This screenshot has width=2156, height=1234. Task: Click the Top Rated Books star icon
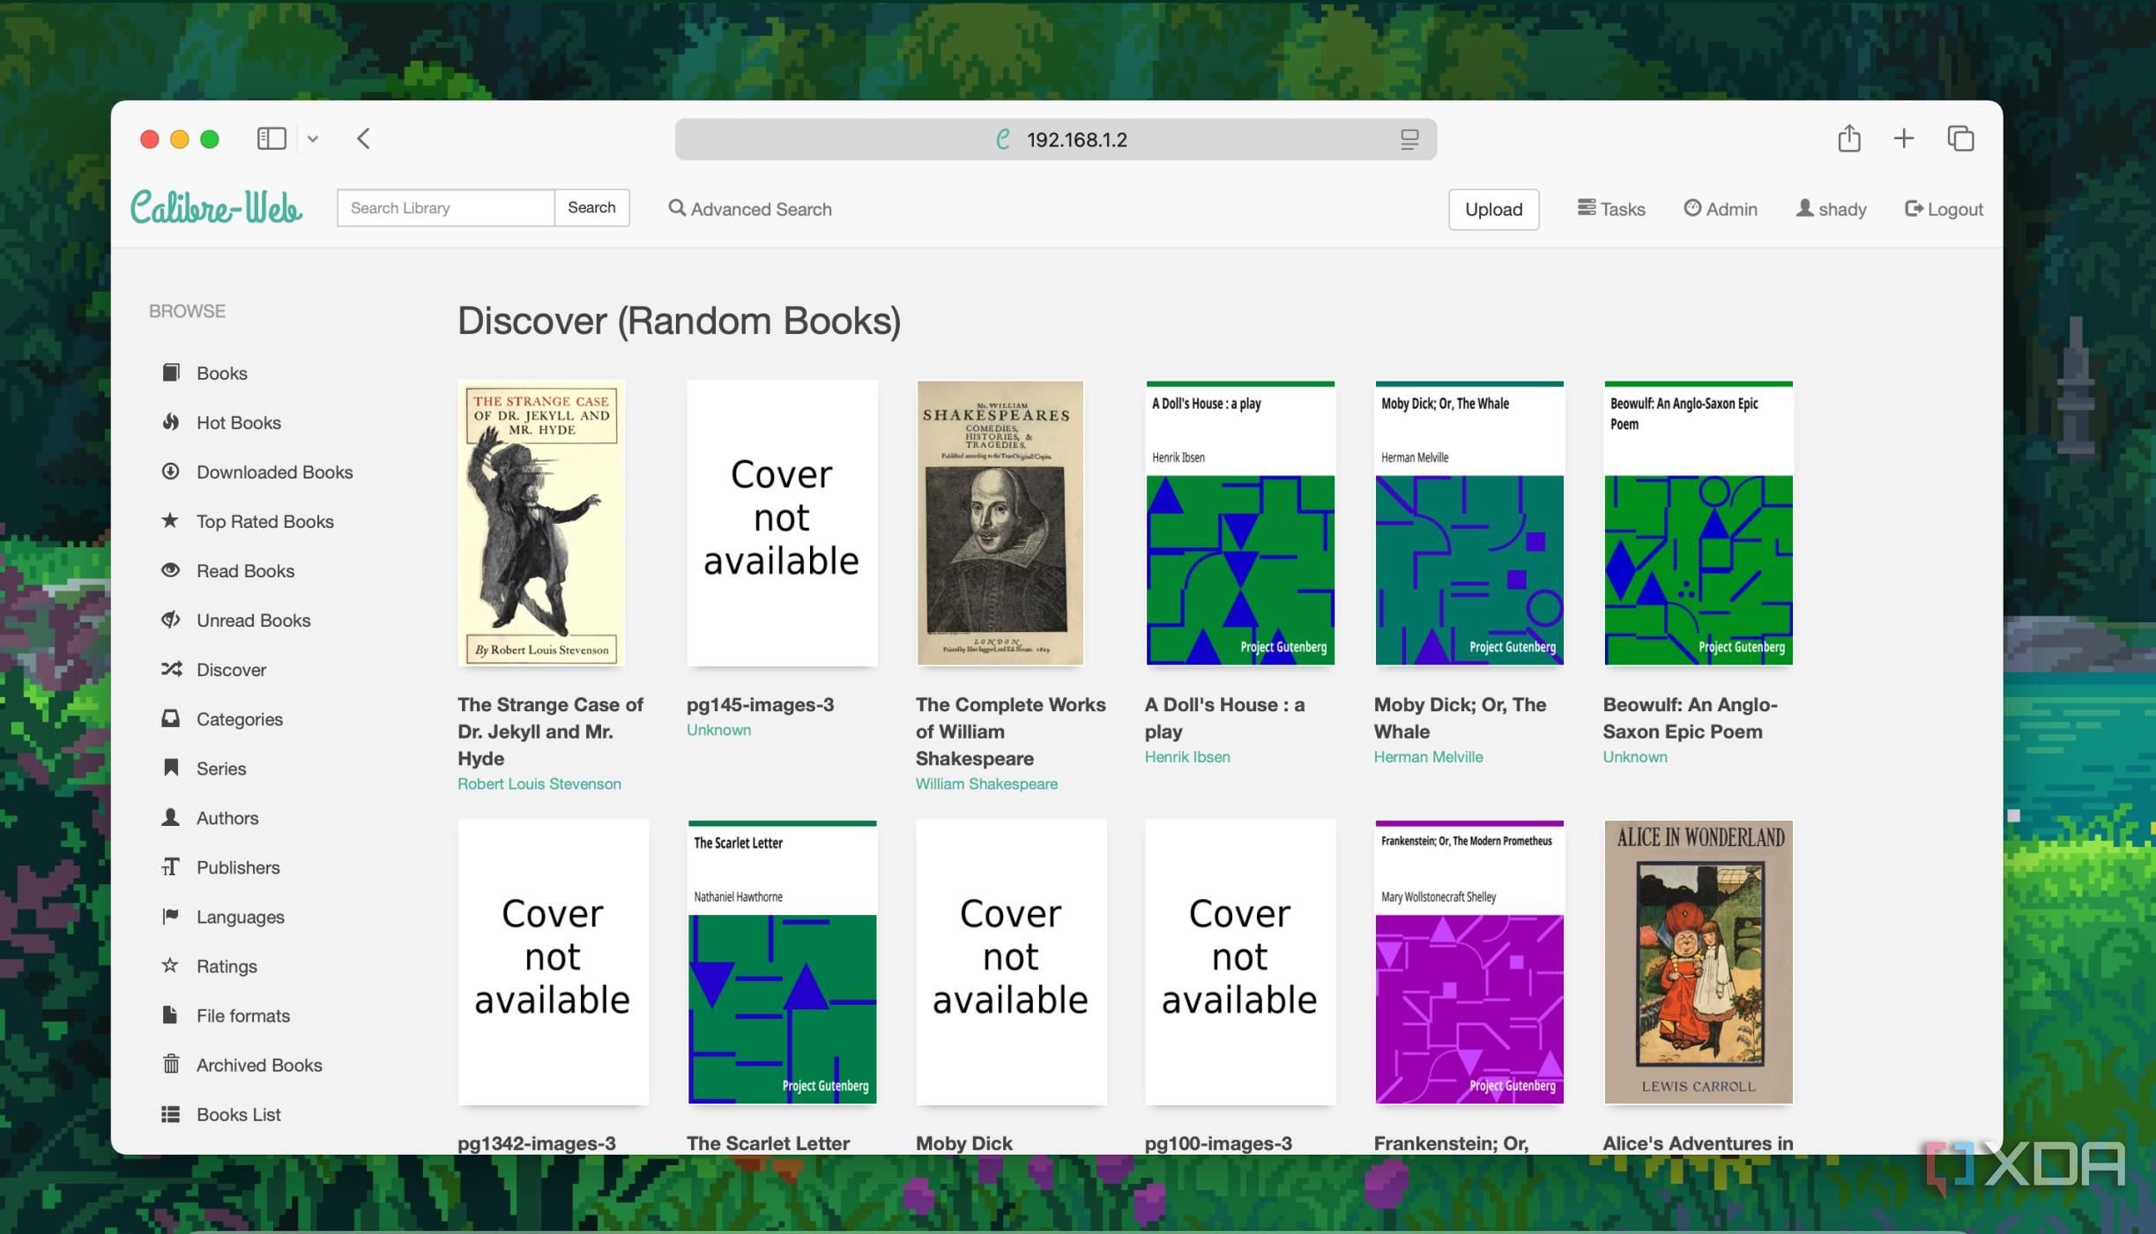171,521
